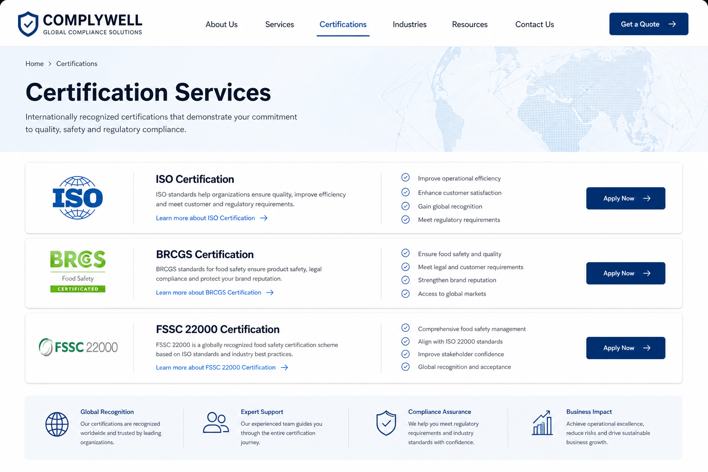Go to the Services nav item
The image size is (708, 472).
[x=279, y=24]
